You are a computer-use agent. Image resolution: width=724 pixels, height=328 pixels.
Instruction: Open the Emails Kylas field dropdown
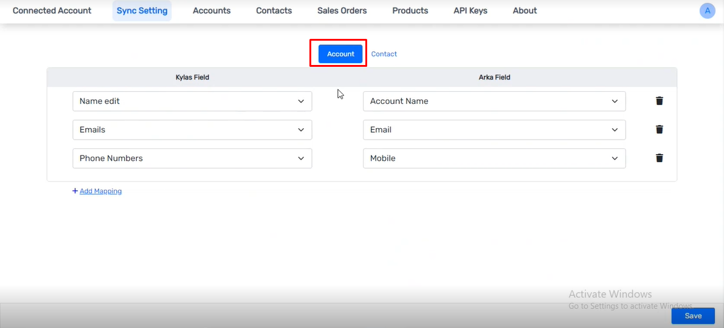coord(192,129)
